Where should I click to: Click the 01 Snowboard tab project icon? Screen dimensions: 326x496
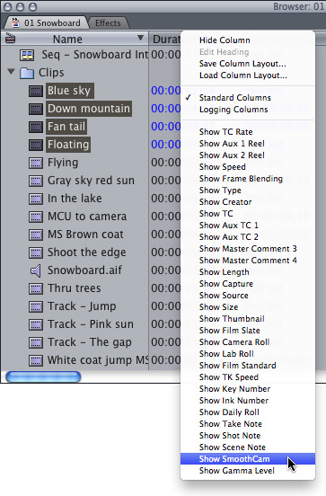tap(15, 22)
